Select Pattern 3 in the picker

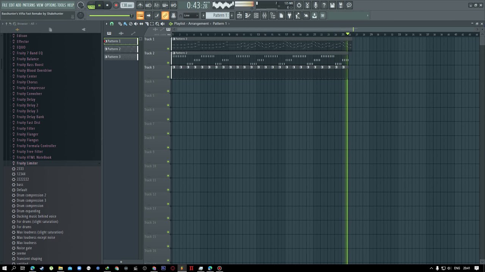121,57
